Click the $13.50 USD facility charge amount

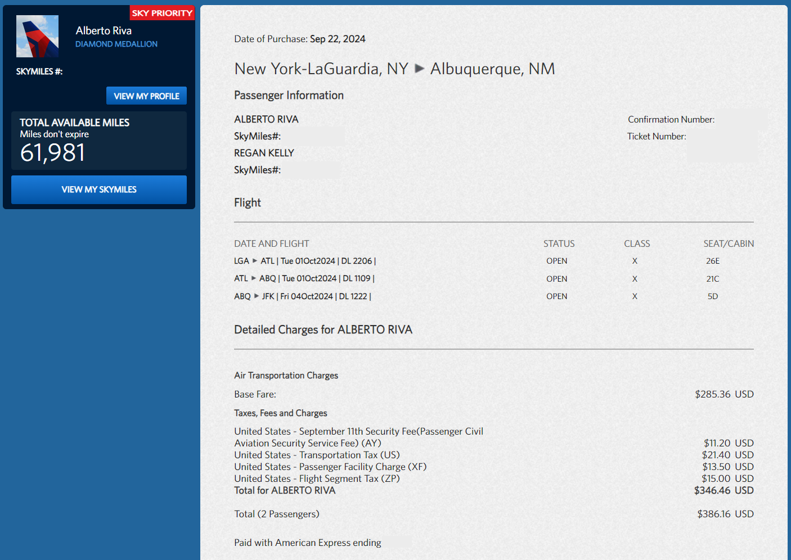[x=727, y=467]
